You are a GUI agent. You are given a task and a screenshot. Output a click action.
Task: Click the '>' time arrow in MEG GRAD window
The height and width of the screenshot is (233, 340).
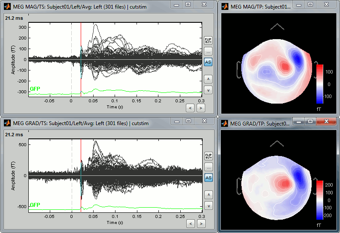[200, 224]
